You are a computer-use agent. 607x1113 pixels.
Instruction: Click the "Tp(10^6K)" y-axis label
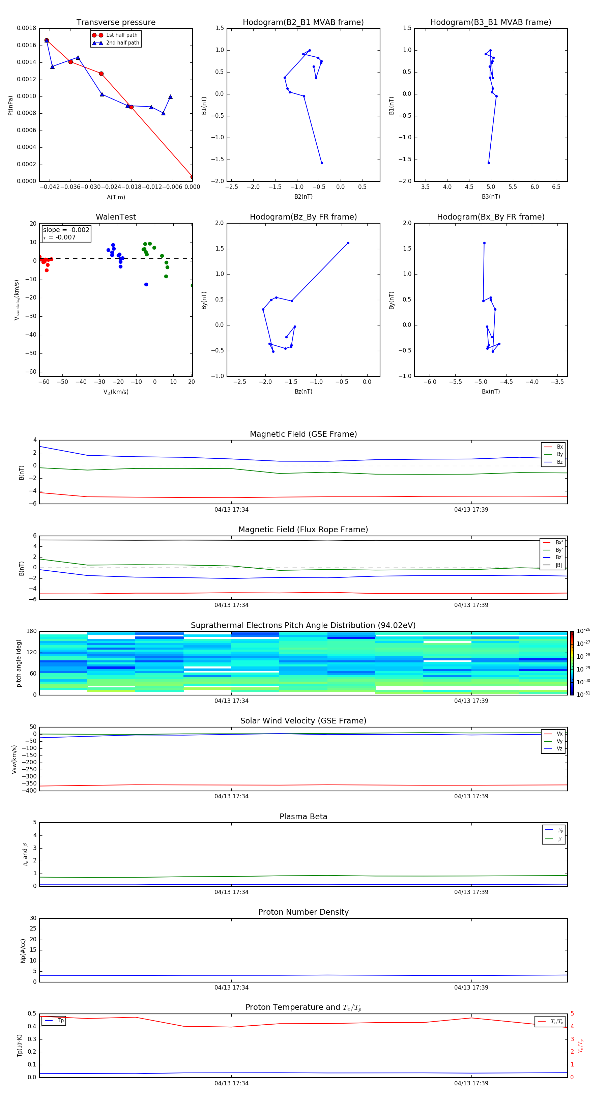[x=20, y=1046]
